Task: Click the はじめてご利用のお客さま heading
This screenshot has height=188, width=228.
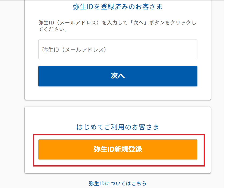Action: (x=118, y=127)
